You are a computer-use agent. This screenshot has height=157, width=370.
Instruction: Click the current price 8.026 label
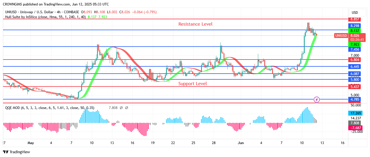[x=355, y=36]
